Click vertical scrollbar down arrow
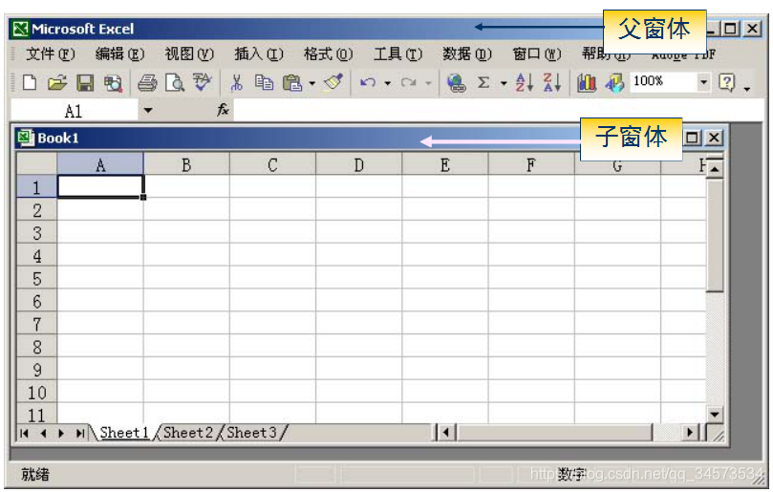Image resolution: width=773 pixels, height=492 pixels. tap(715, 414)
